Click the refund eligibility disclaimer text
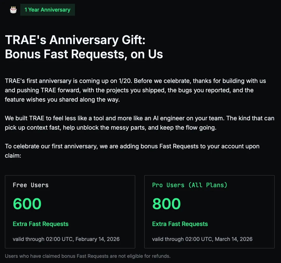This screenshot has height=263, width=281. pos(88,256)
